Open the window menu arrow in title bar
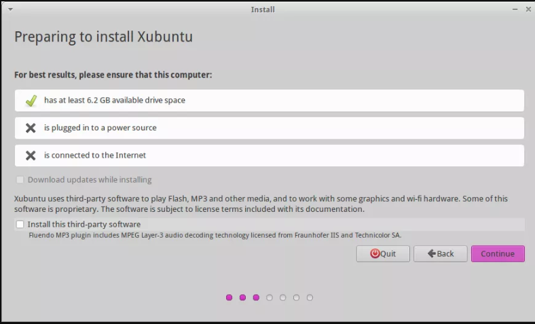 point(10,10)
